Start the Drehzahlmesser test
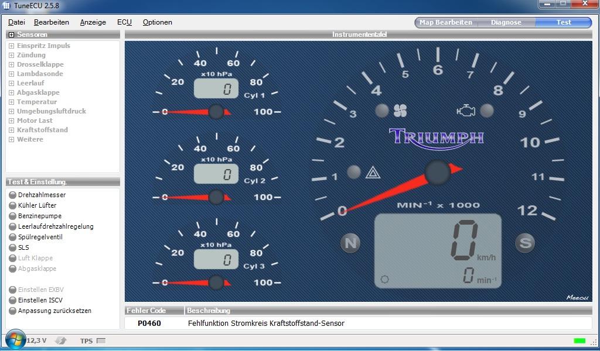600x351 pixels. (37, 195)
